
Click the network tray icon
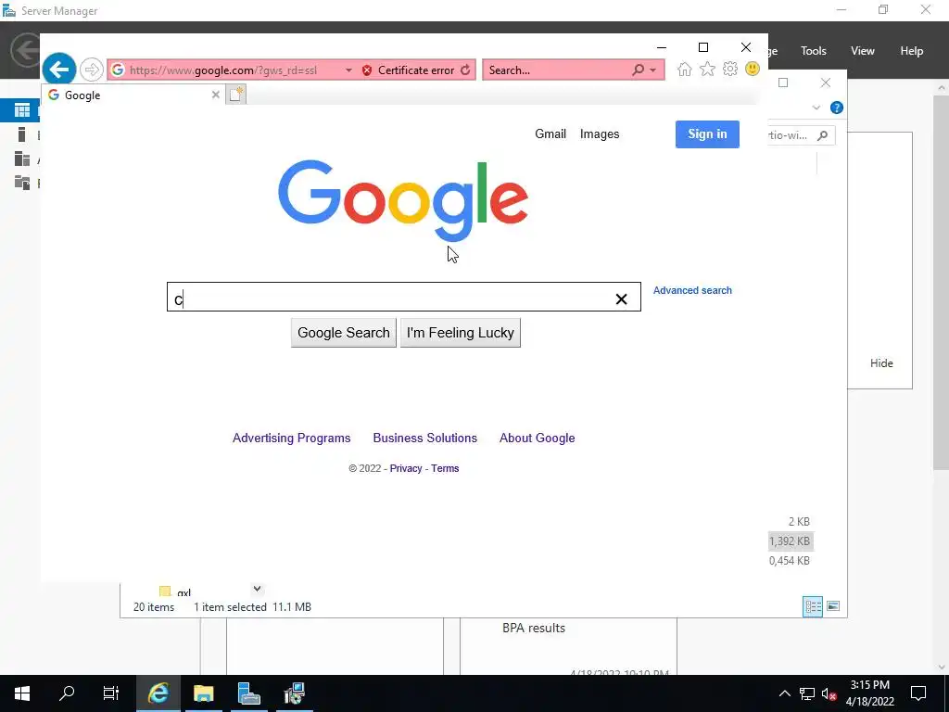(x=807, y=693)
